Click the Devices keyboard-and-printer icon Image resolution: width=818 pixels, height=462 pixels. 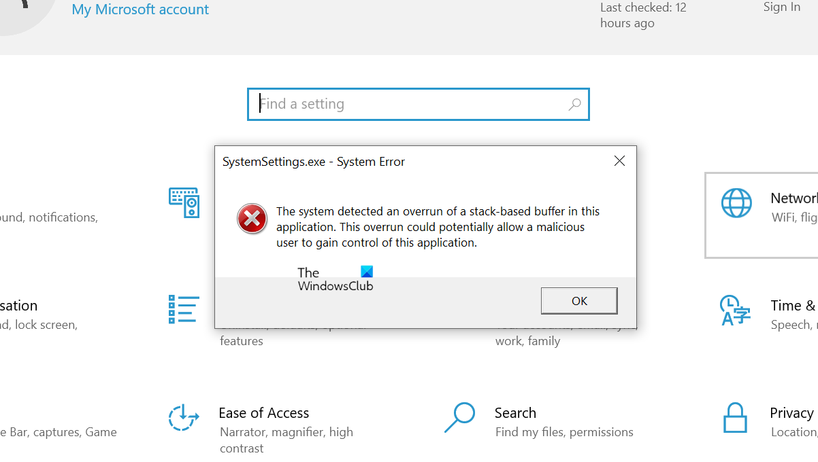182,202
